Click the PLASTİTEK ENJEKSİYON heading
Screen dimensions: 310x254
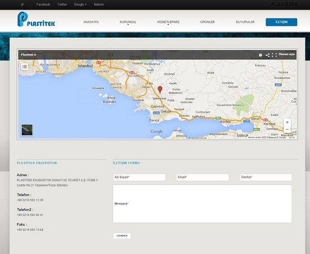point(37,163)
